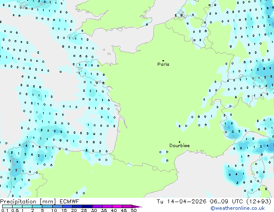This screenshot has height=212, width=274.
Task: Click the ECMWF model label
Action: (70, 202)
